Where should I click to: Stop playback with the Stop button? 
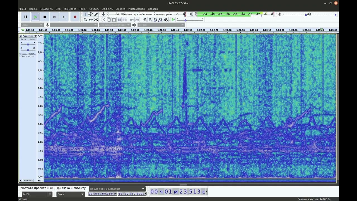point(45,17)
